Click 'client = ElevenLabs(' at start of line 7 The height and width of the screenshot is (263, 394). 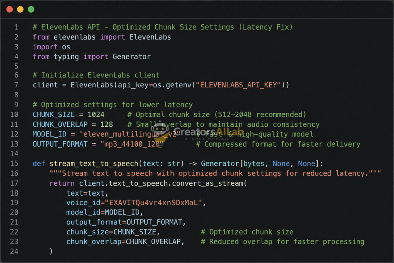coord(75,85)
